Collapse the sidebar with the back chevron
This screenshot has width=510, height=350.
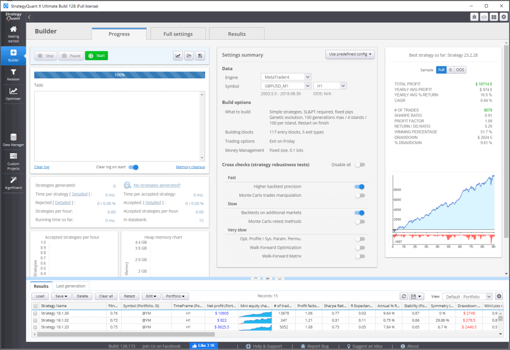coord(29,17)
